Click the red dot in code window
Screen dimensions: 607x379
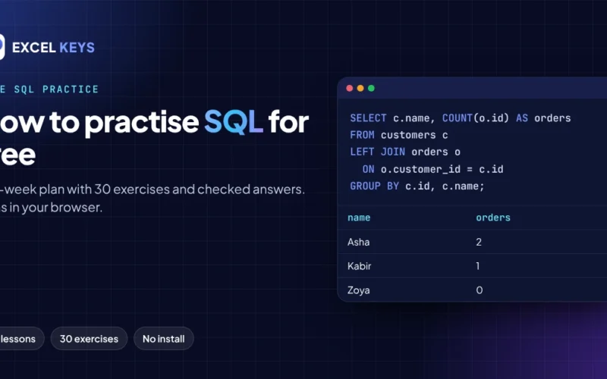[x=349, y=88]
